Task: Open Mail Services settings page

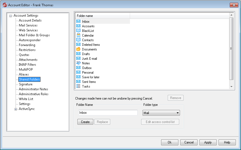Action: coord(28,25)
